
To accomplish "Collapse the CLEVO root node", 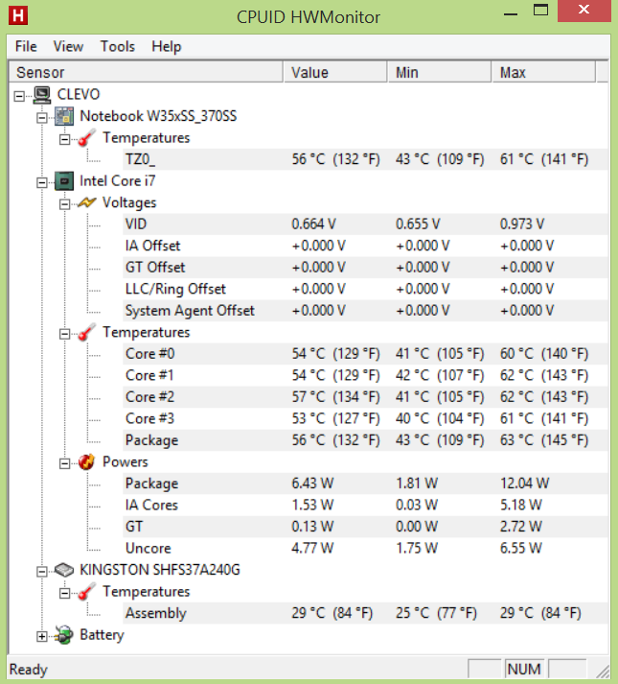I will point(19,96).
